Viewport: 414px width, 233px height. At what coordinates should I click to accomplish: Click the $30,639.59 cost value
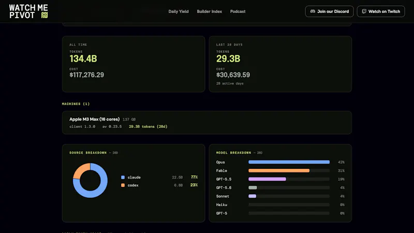(x=233, y=75)
